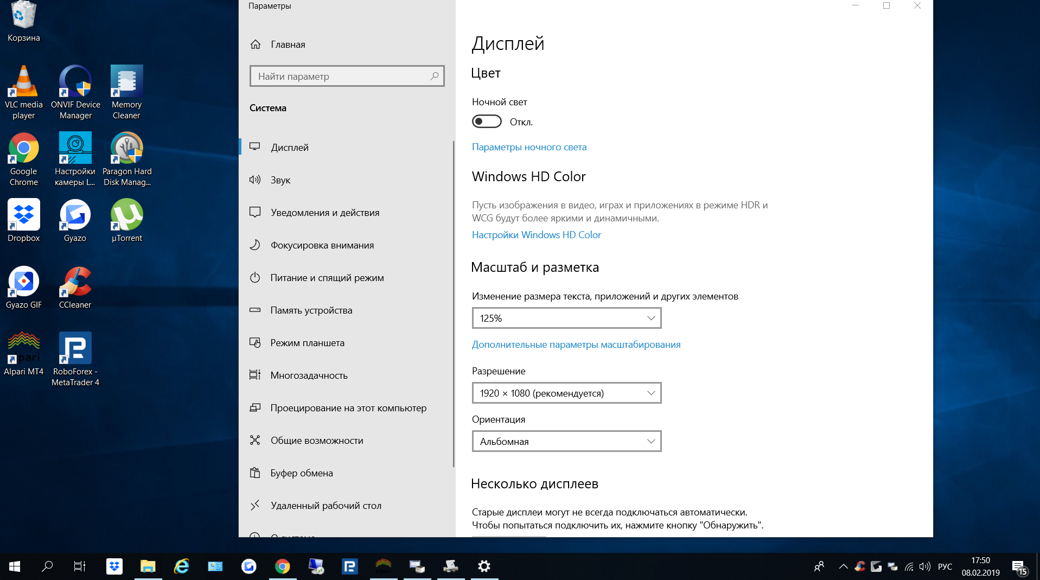Open taskbar search

pyautogui.click(x=47, y=566)
